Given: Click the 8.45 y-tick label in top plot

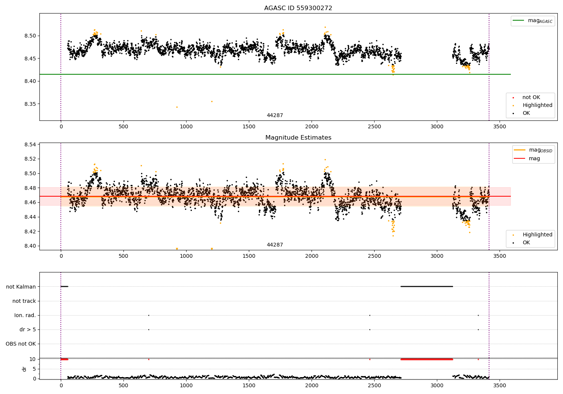Looking at the screenshot, I should point(30,59).
